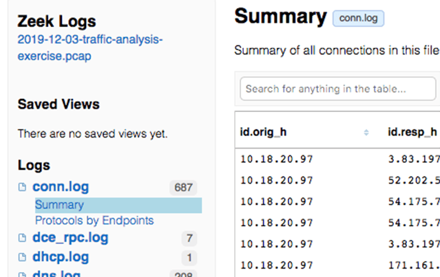The width and height of the screenshot is (440, 277).
Task: Select row with responder 171.161
Action: tap(337, 265)
